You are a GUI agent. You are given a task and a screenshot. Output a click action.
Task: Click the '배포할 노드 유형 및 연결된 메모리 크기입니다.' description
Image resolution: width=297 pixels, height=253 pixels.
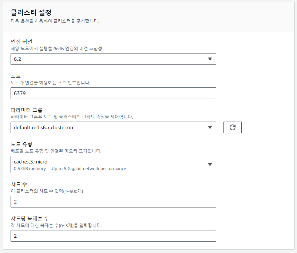pyautogui.click(x=56, y=151)
